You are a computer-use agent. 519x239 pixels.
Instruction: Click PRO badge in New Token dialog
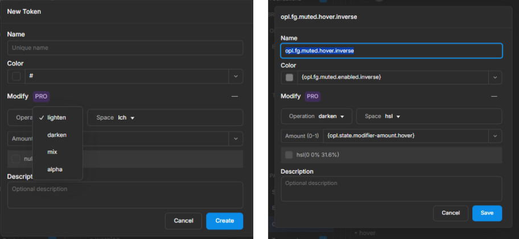coord(41,97)
